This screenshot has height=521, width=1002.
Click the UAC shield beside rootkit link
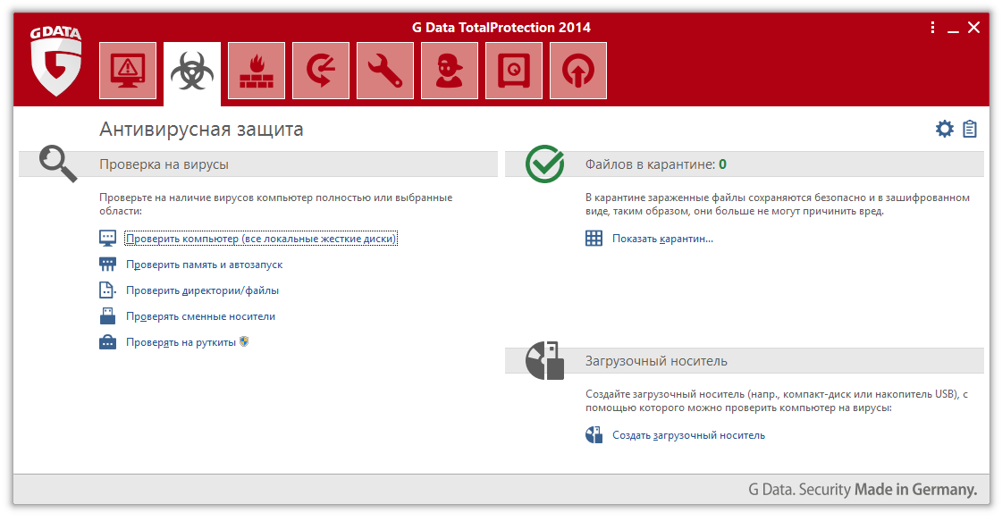tap(243, 342)
